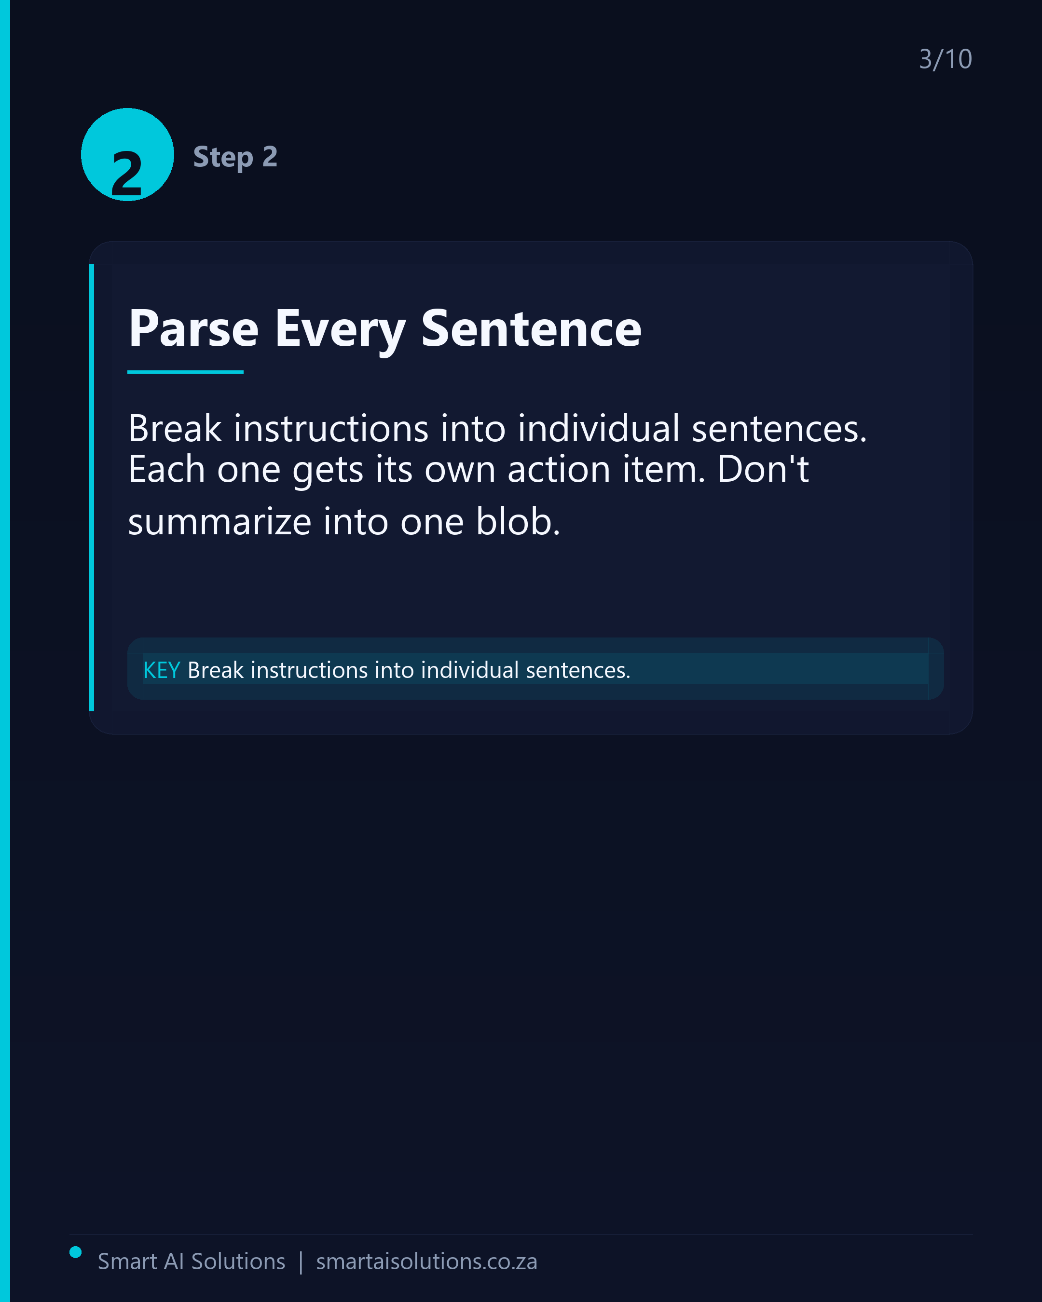Click the words summarize into one blob
The image size is (1042, 1302).
344,522
